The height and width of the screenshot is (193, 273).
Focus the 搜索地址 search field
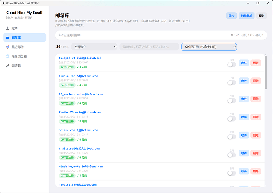[149, 47]
